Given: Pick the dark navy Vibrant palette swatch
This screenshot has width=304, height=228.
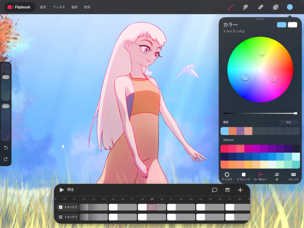Looking at the screenshot, I should click(225, 157).
